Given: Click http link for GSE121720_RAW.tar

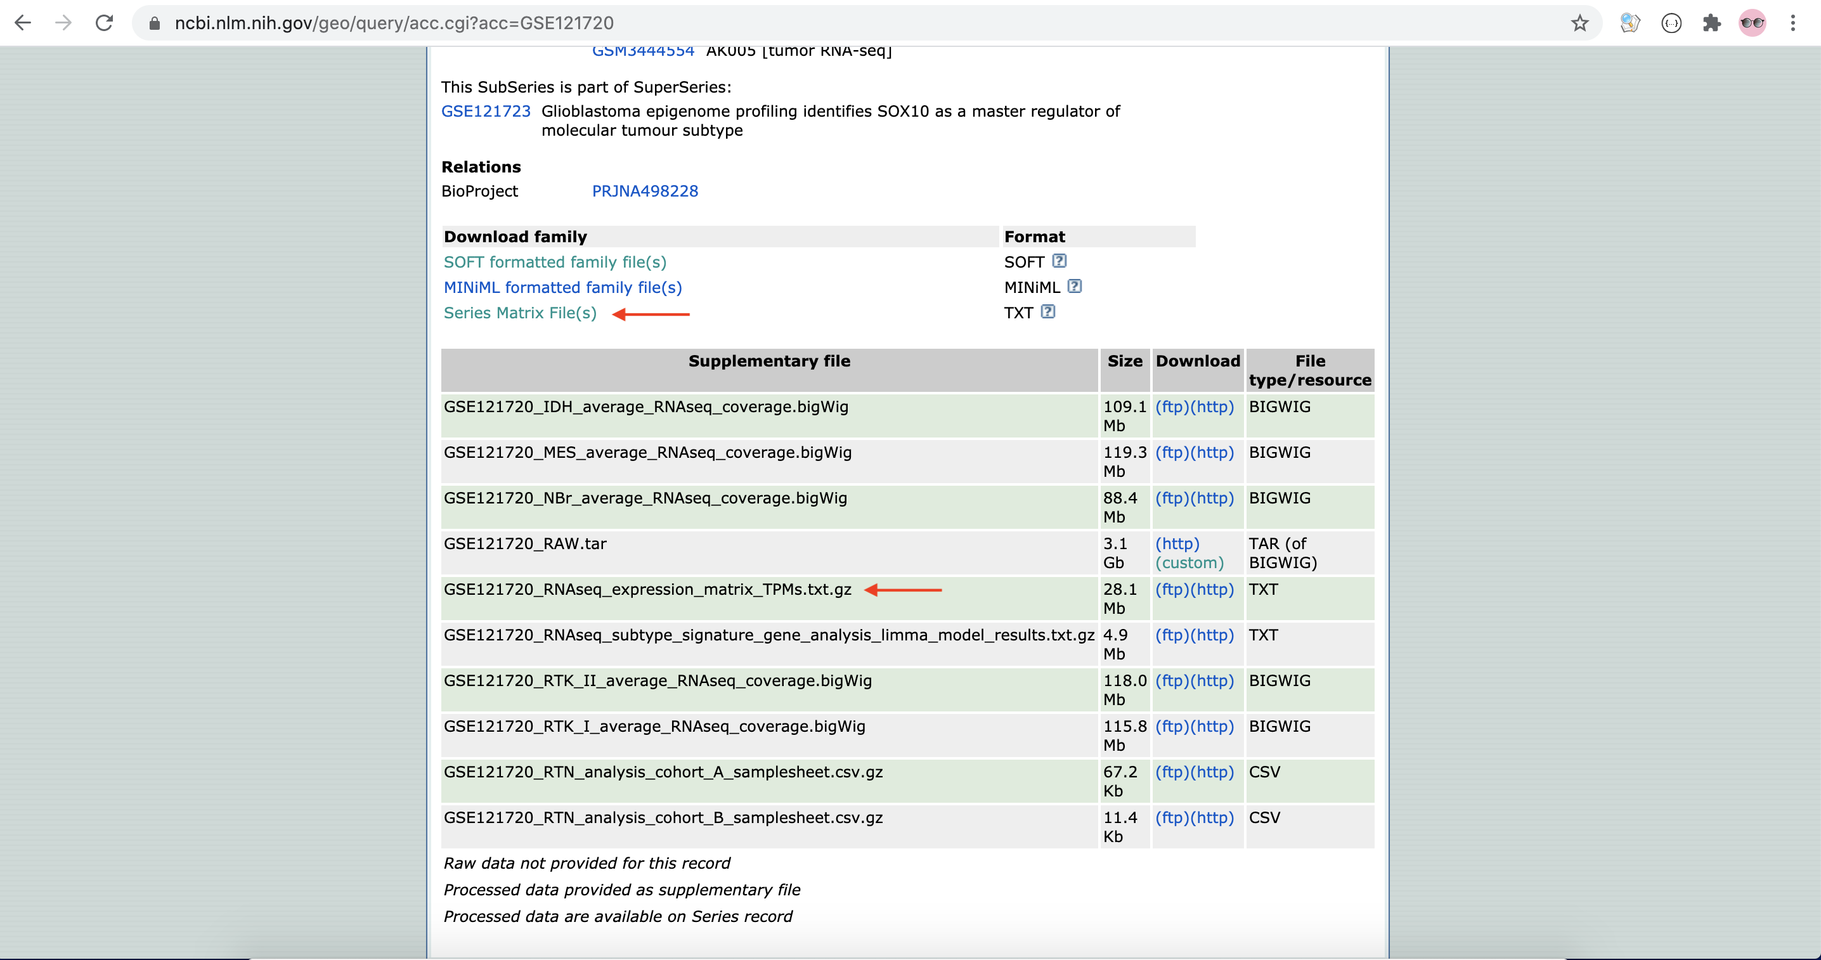Looking at the screenshot, I should point(1177,543).
